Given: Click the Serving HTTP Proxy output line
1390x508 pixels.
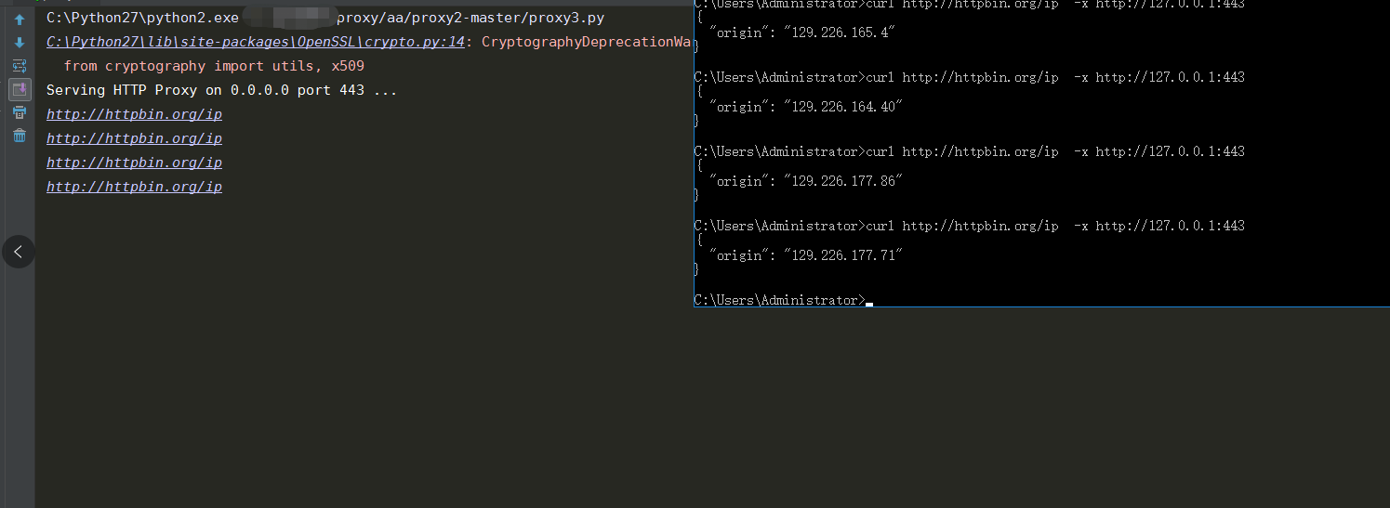Looking at the screenshot, I should click(221, 90).
